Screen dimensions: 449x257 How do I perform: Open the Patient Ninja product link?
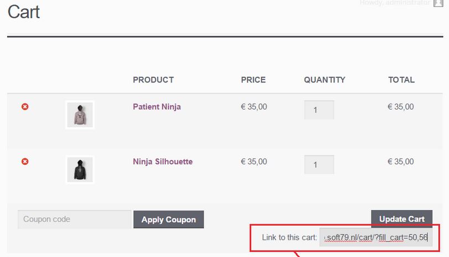click(156, 107)
